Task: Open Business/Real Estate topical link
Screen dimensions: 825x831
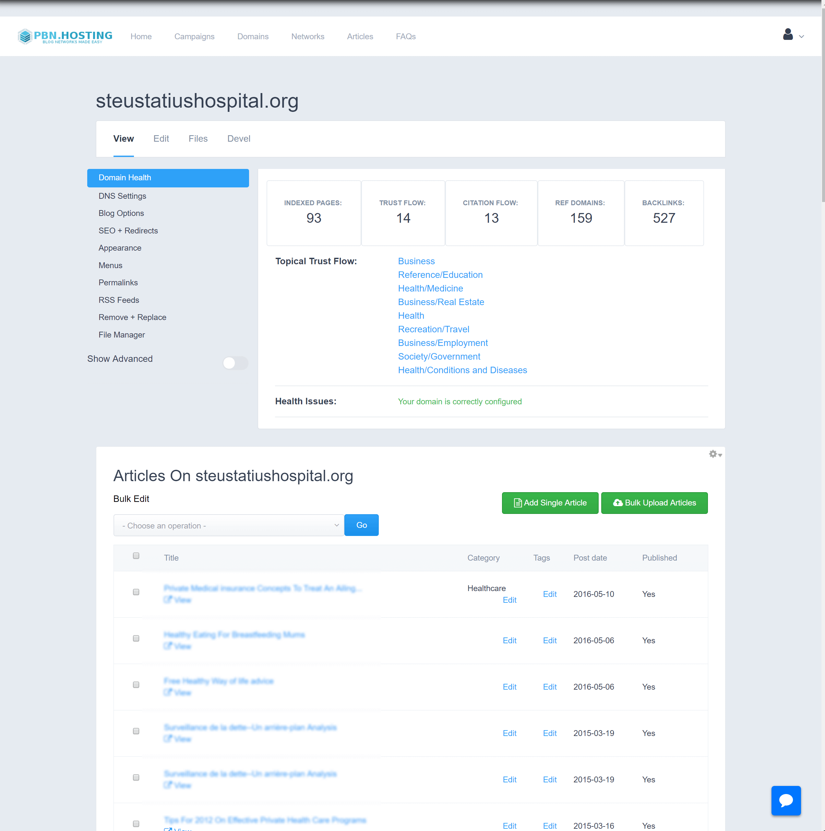Action: point(441,303)
